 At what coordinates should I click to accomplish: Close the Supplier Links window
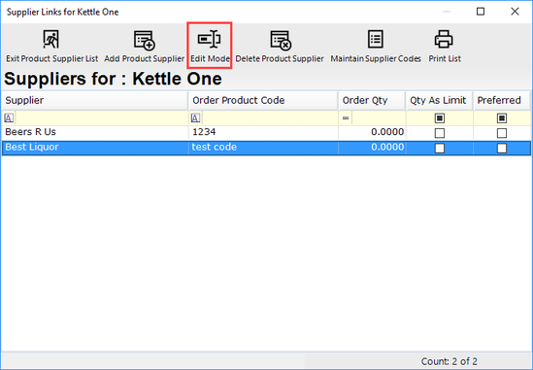515,12
